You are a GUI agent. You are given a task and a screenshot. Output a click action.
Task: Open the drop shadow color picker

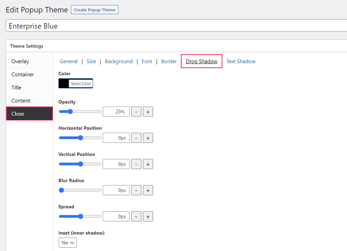coord(76,83)
